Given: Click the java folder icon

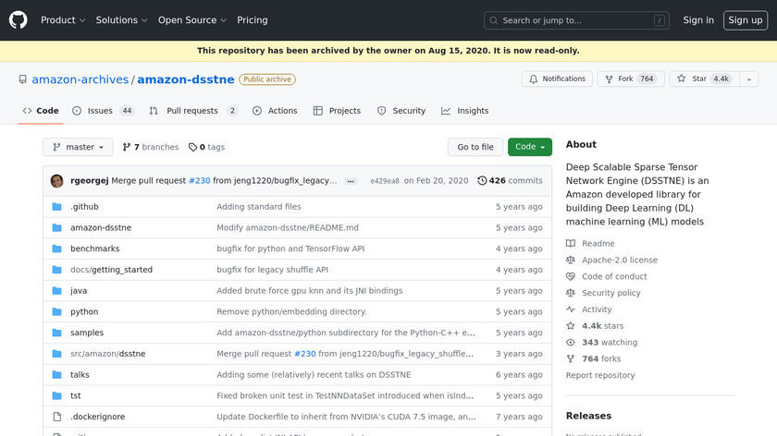Looking at the screenshot, I should pyautogui.click(x=57, y=290).
